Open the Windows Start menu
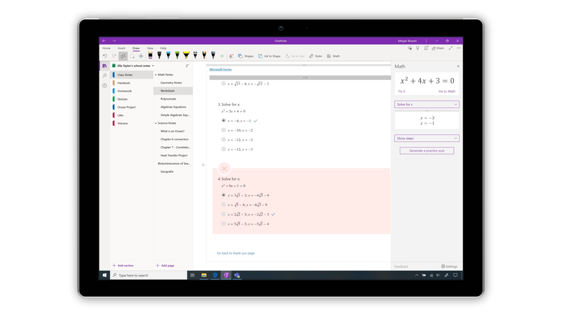Viewport: 562px width, 316px height. click(x=104, y=275)
